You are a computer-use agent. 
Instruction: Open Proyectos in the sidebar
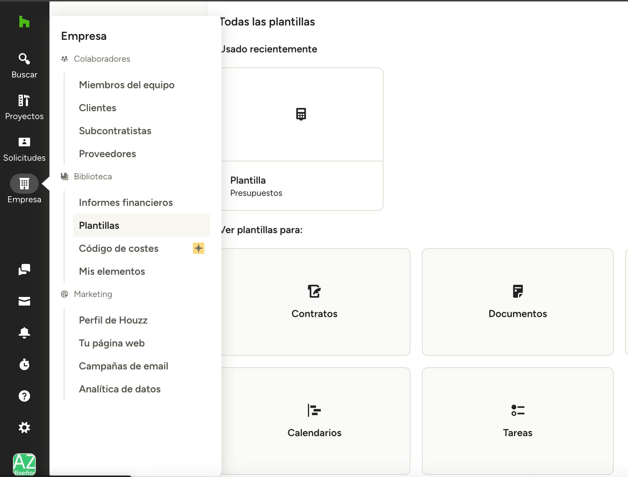pos(24,107)
